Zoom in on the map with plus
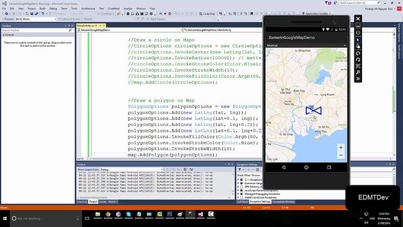This screenshot has width=403, height=227. (341, 148)
